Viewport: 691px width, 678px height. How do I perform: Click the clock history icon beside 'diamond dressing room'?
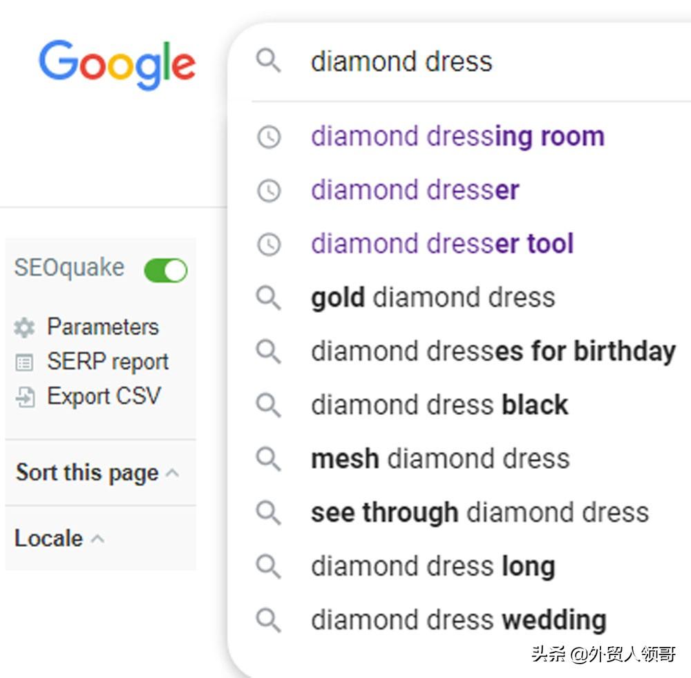click(x=269, y=137)
